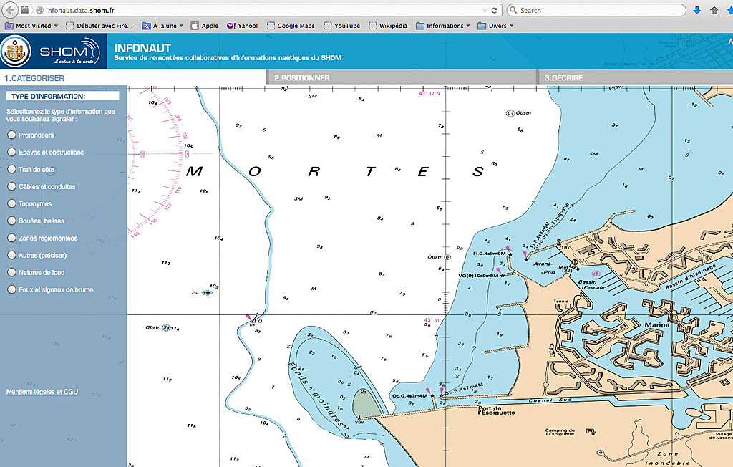Reload the page with the refresh icon

494,10
